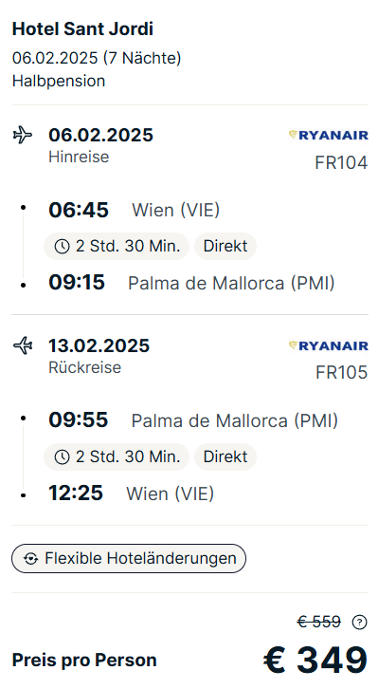
Task: Click the € 349 price per person
Action: coord(315,661)
